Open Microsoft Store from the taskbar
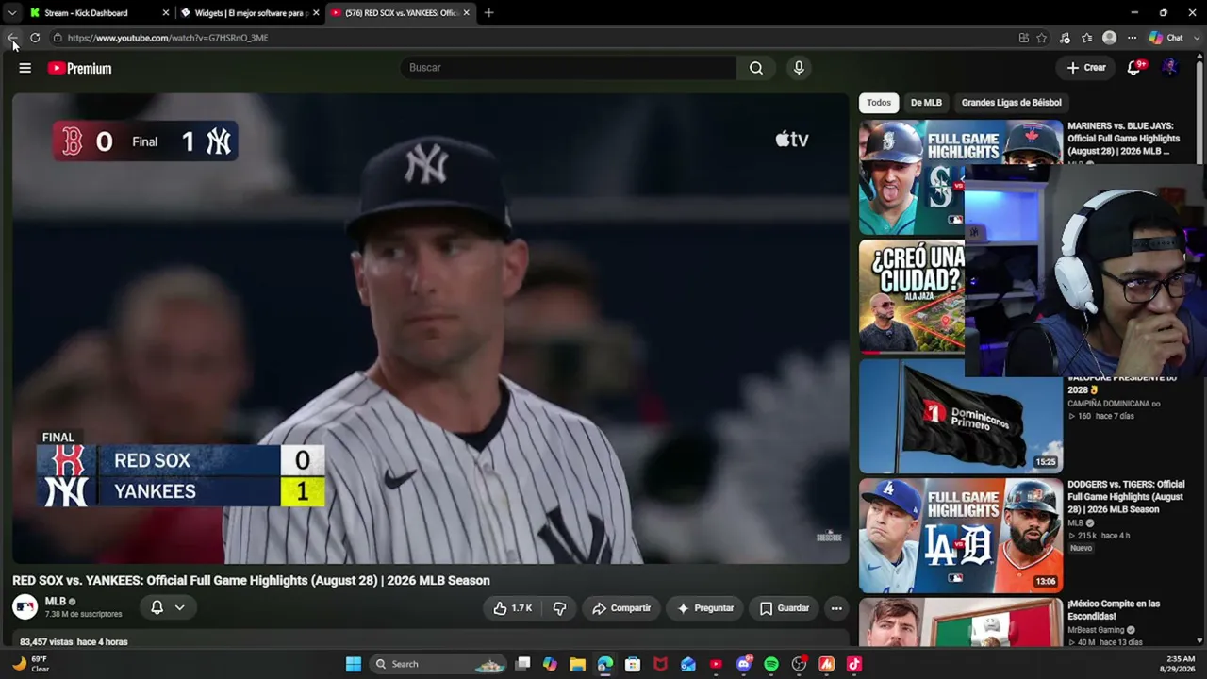 pyautogui.click(x=633, y=664)
